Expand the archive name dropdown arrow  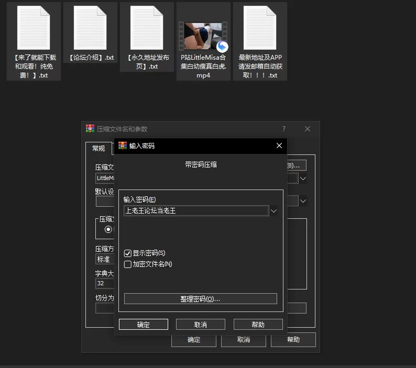pyautogui.click(x=303, y=179)
